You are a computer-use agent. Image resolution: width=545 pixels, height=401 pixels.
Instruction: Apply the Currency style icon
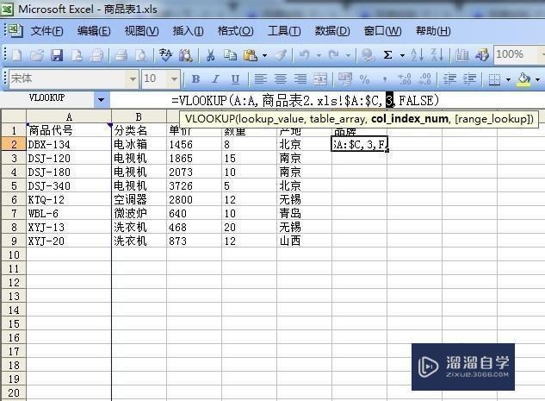(345, 79)
